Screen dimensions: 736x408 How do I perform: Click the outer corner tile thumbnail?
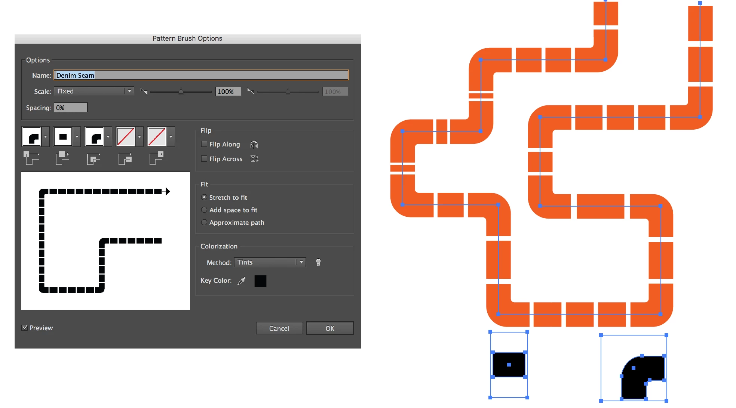tap(32, 137)
